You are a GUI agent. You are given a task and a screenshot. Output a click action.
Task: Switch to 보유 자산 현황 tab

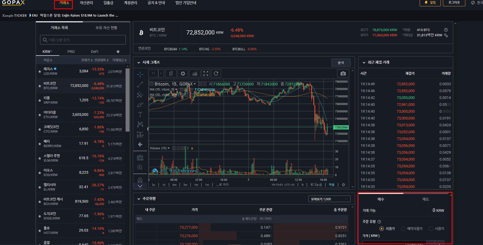coord(106,28)
